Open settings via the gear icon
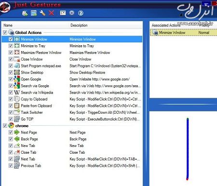217x186 pixels. [x=72, y=13]
